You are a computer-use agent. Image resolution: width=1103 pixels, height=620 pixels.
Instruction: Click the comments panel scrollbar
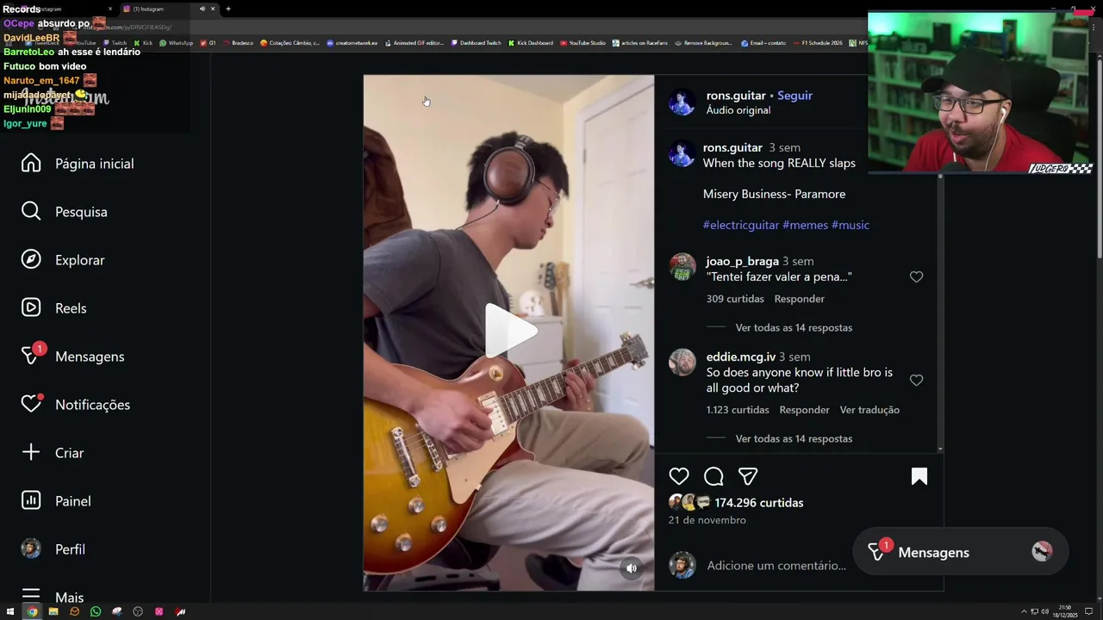point(940,312)
